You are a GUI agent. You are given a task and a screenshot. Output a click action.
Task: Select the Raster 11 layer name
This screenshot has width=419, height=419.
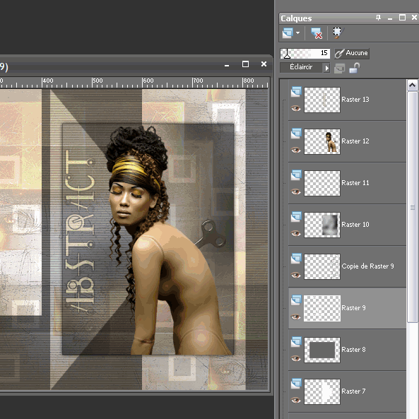click(x=355, y=183)
